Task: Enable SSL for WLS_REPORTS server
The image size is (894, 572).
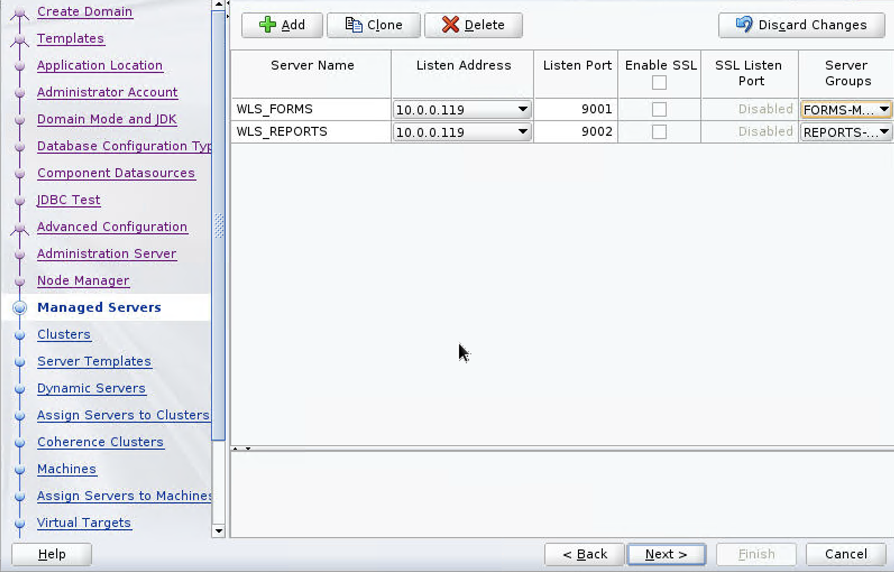Action: coord(659,132)
